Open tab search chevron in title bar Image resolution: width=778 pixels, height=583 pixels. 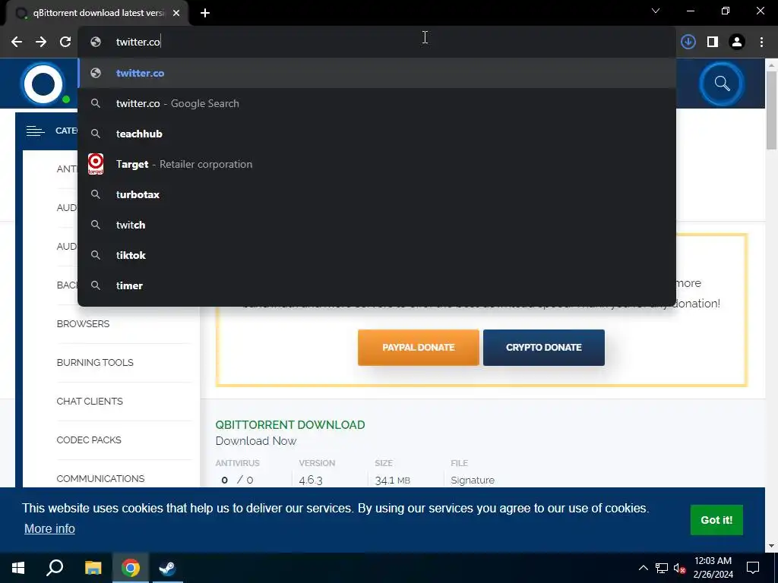pyautogui.click(x=656, y=11)
